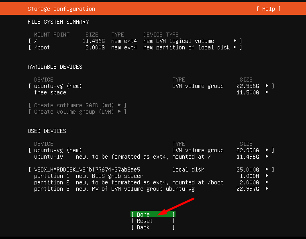Select the /boot mount point entry
The width and height of the screenshot is (306, 239).
pyautogui.click(x=135, y=47)
